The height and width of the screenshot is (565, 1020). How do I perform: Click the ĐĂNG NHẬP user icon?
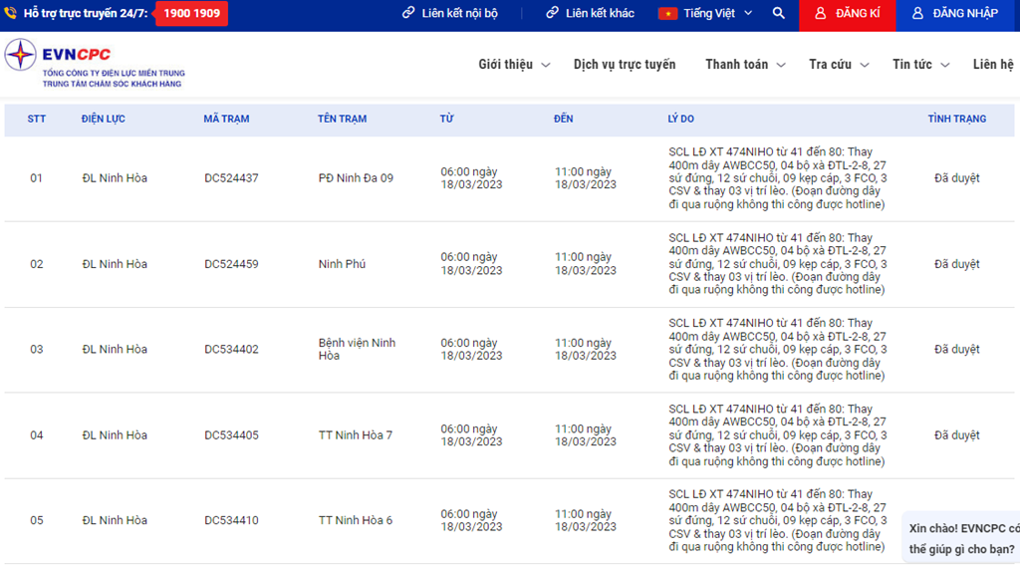tap(917, 14)
